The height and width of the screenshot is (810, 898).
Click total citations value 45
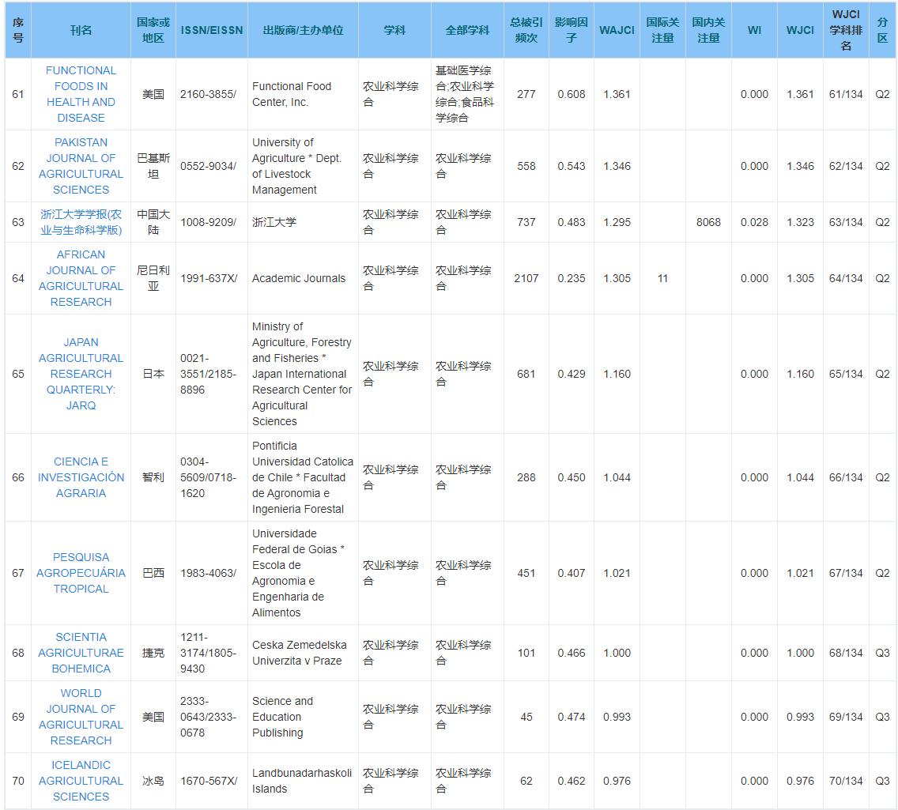coord(526,717)
